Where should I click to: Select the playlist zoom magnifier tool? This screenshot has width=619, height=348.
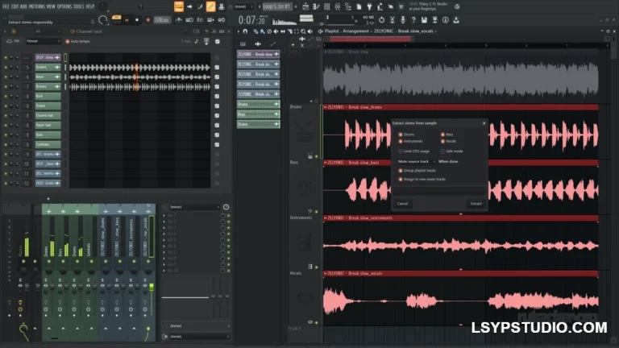(303, 31)
